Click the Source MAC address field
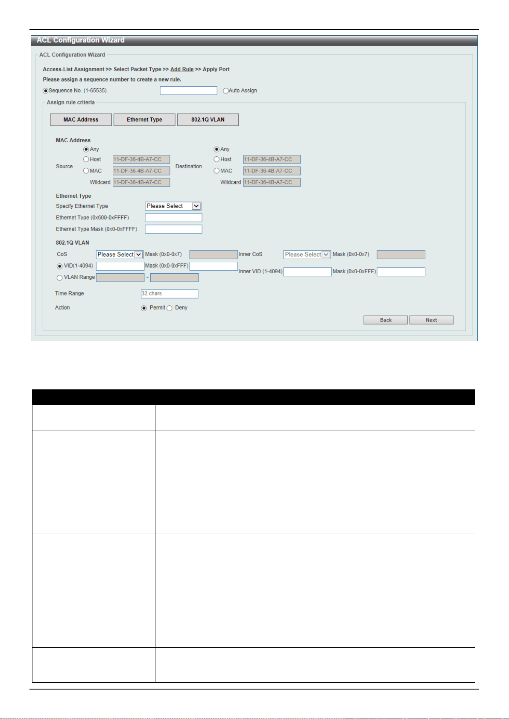 141,171
